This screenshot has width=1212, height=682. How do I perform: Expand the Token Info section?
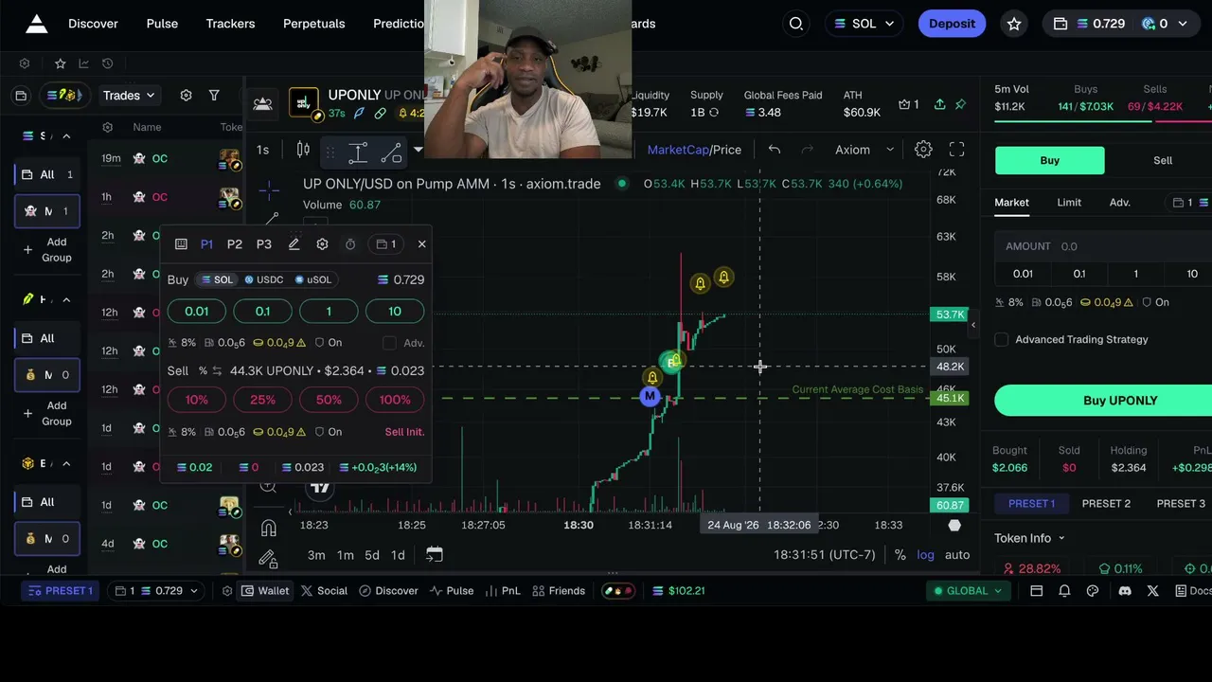pyautogui.click(x=1029, y=538)
